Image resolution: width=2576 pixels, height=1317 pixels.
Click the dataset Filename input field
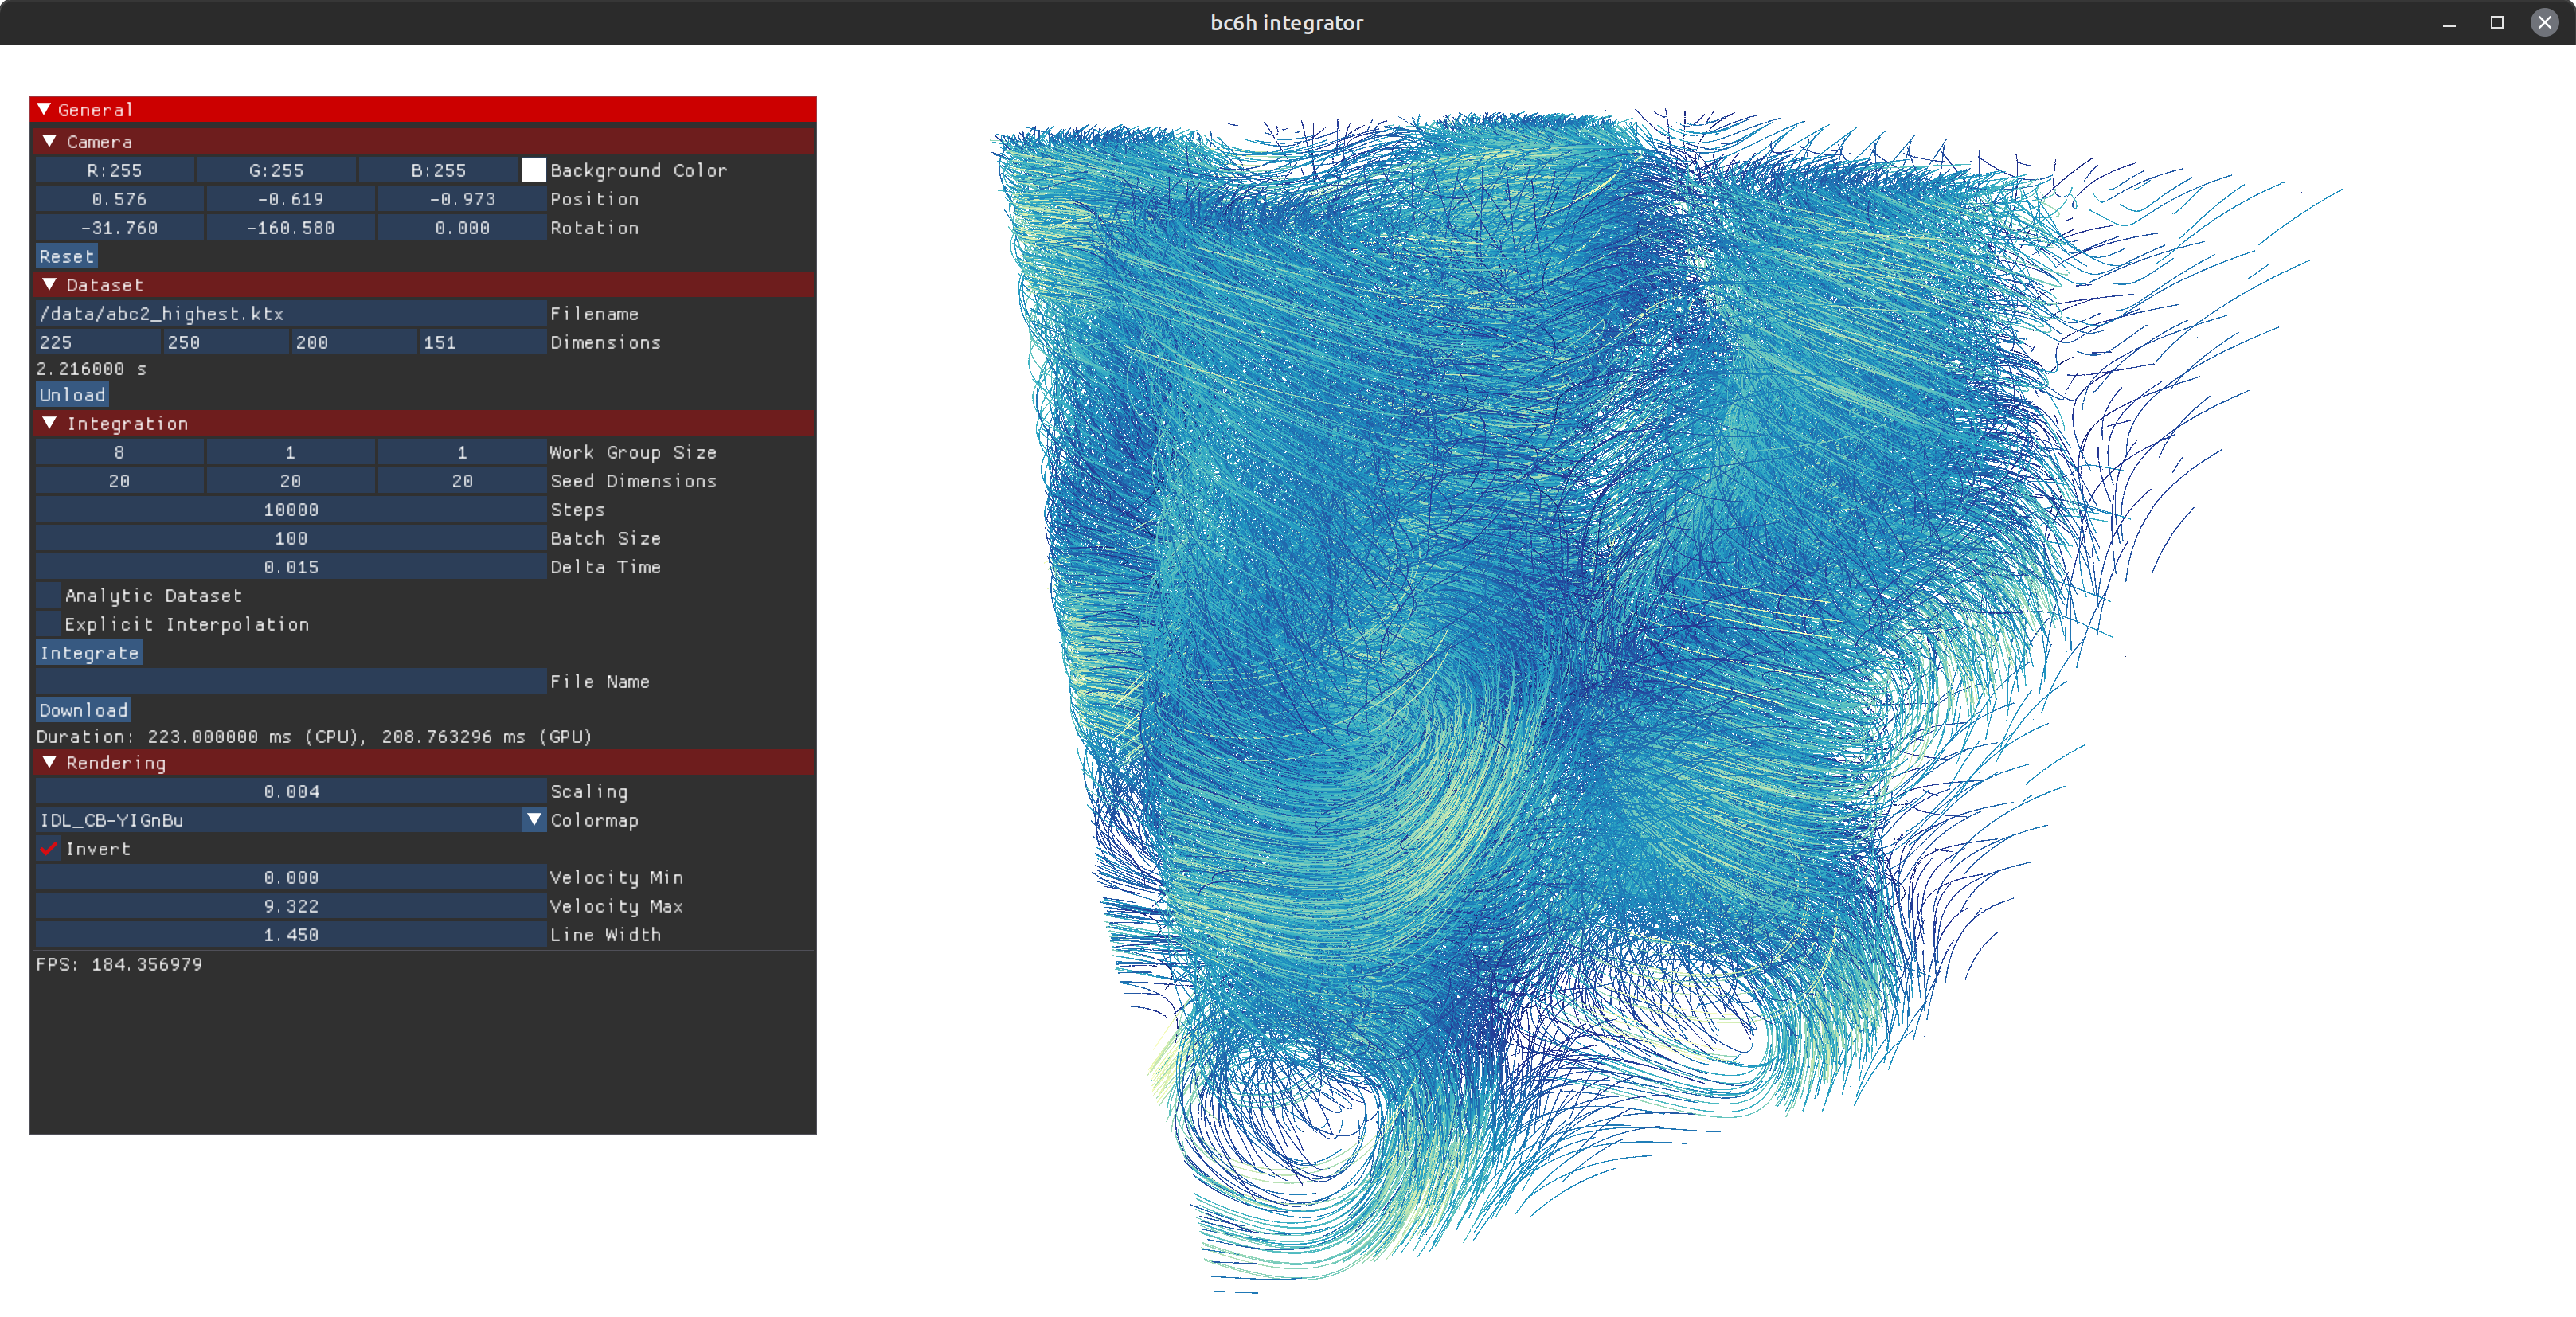point(291,313)
